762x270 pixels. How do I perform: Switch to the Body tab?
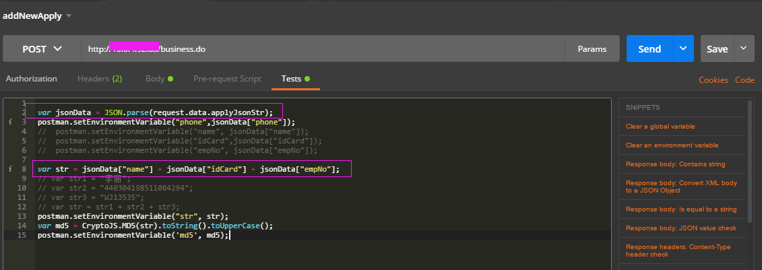159,79
